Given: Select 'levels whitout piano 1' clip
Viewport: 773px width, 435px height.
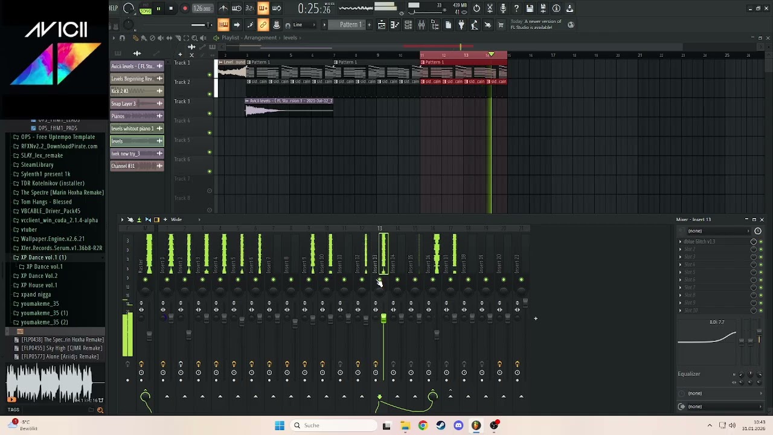Looking at the screenshot, I should [137, 129].
